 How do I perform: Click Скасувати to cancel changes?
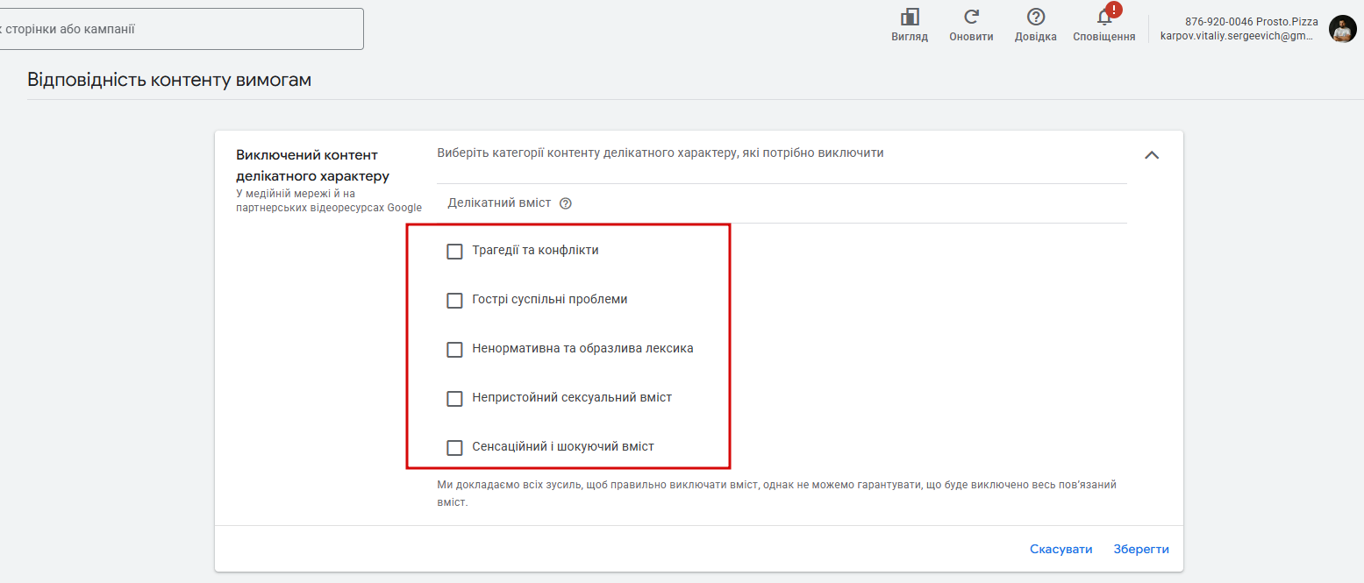pos(1060,550)
